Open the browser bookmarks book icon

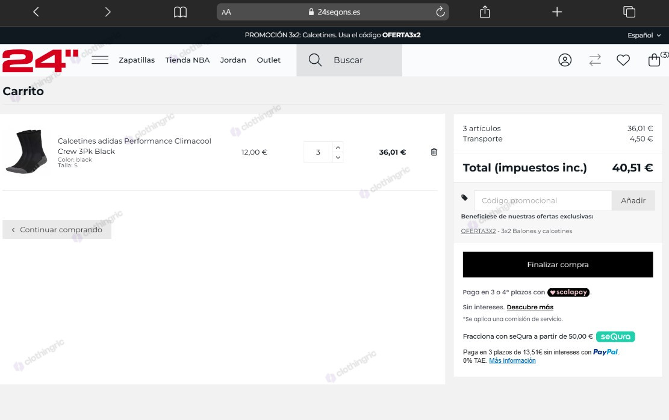tap(180, 12)
